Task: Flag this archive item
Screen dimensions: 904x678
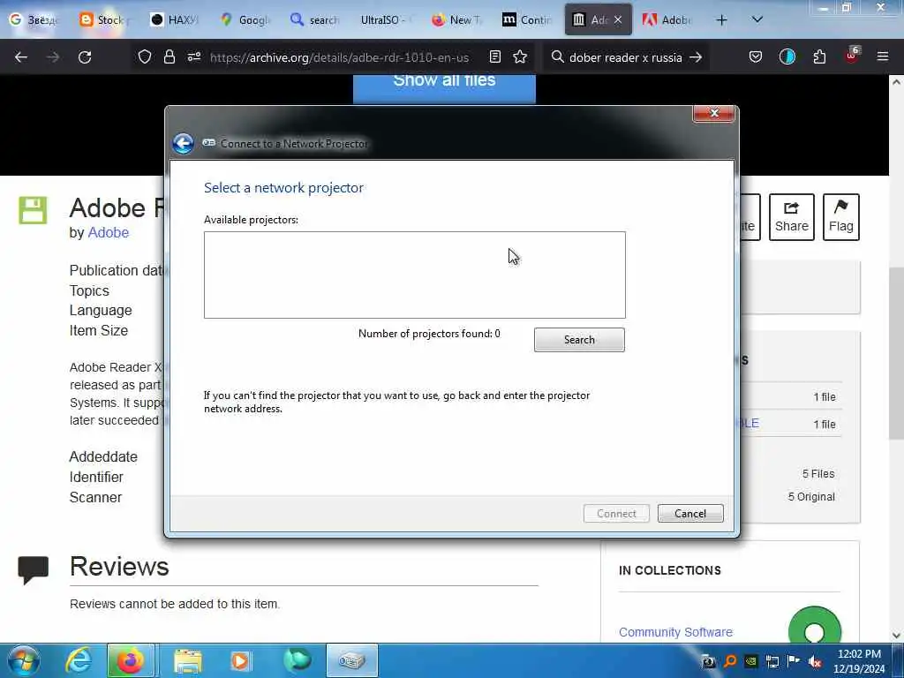Action: pyautogui.click(x=841, y=217)
